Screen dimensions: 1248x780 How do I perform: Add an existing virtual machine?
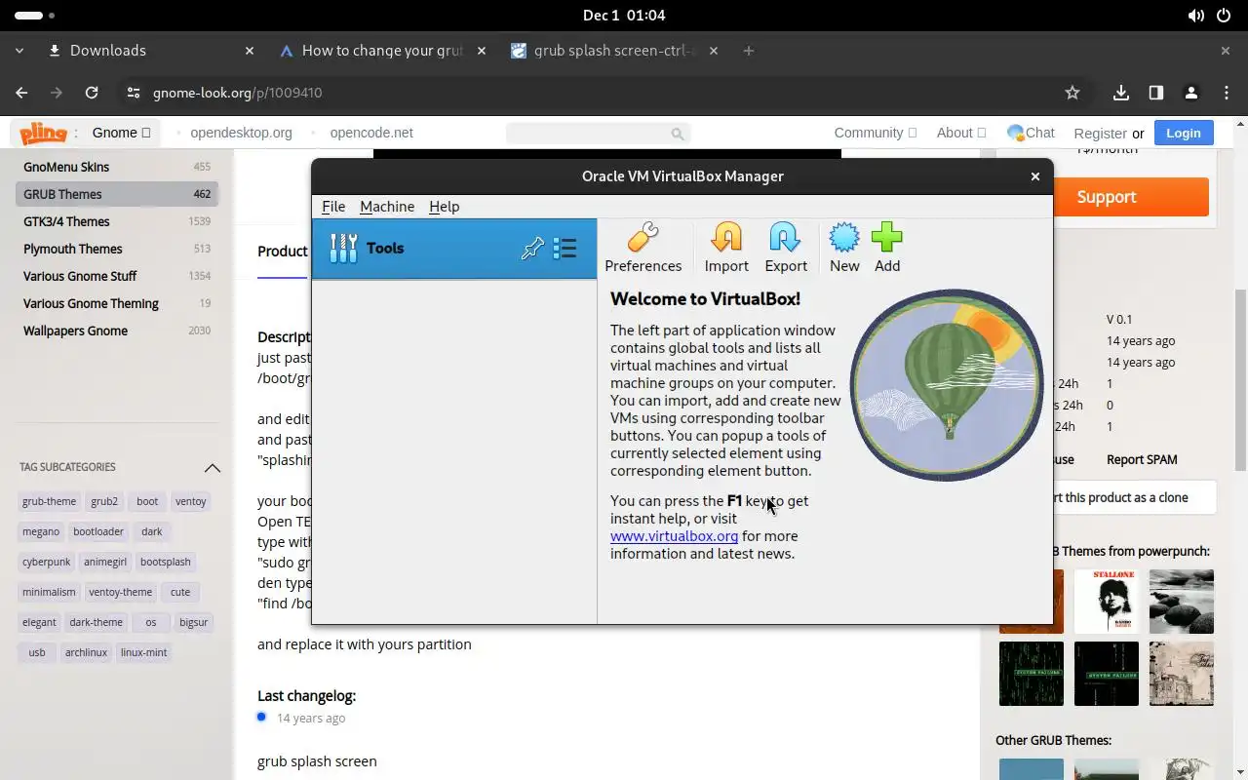(x=887, y=248)
